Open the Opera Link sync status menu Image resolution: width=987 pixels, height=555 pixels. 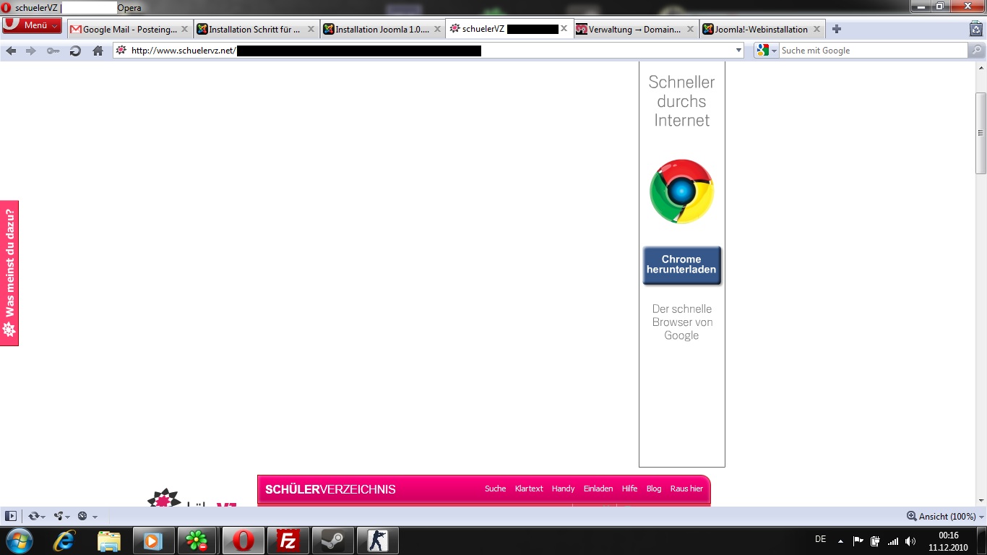click(36, 516)
